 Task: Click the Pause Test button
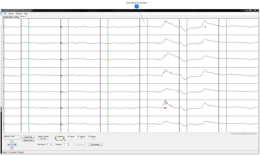click(x=28, y=137)
